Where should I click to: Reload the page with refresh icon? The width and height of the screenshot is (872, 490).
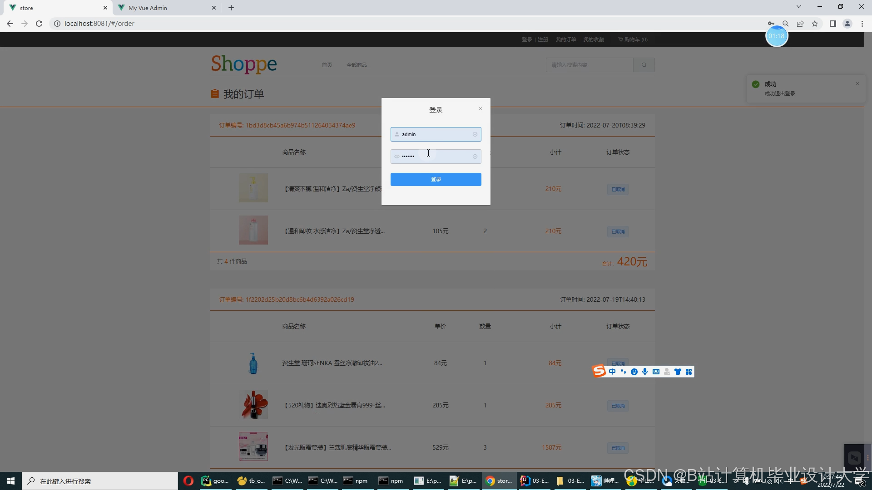(x=39, y=24)
